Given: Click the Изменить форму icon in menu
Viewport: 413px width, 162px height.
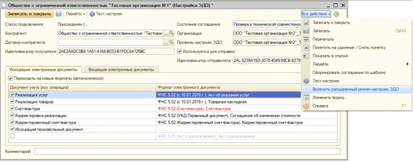Looking at the screenshot, I should pos(307,98).
